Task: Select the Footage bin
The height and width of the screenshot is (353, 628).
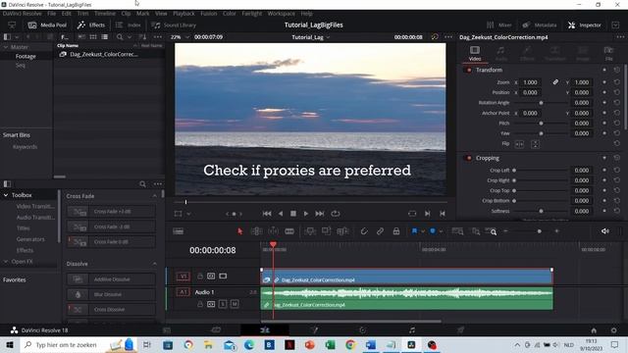Action: click(x=26, y=57)
